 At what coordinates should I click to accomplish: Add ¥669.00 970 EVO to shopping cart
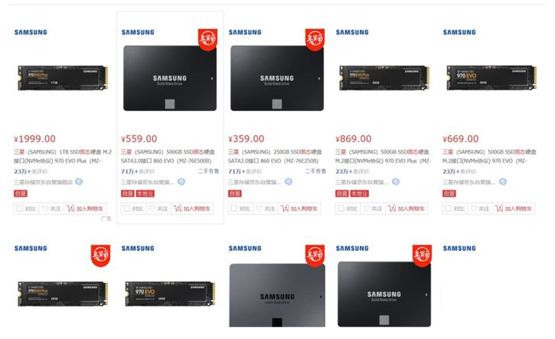pyautogui.click(x=513, y=208)
